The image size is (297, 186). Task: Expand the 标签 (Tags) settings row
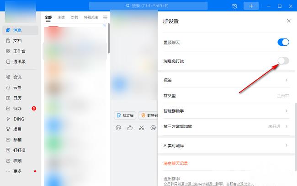(226, 80)
